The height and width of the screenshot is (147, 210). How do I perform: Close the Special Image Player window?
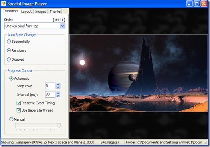204,4
